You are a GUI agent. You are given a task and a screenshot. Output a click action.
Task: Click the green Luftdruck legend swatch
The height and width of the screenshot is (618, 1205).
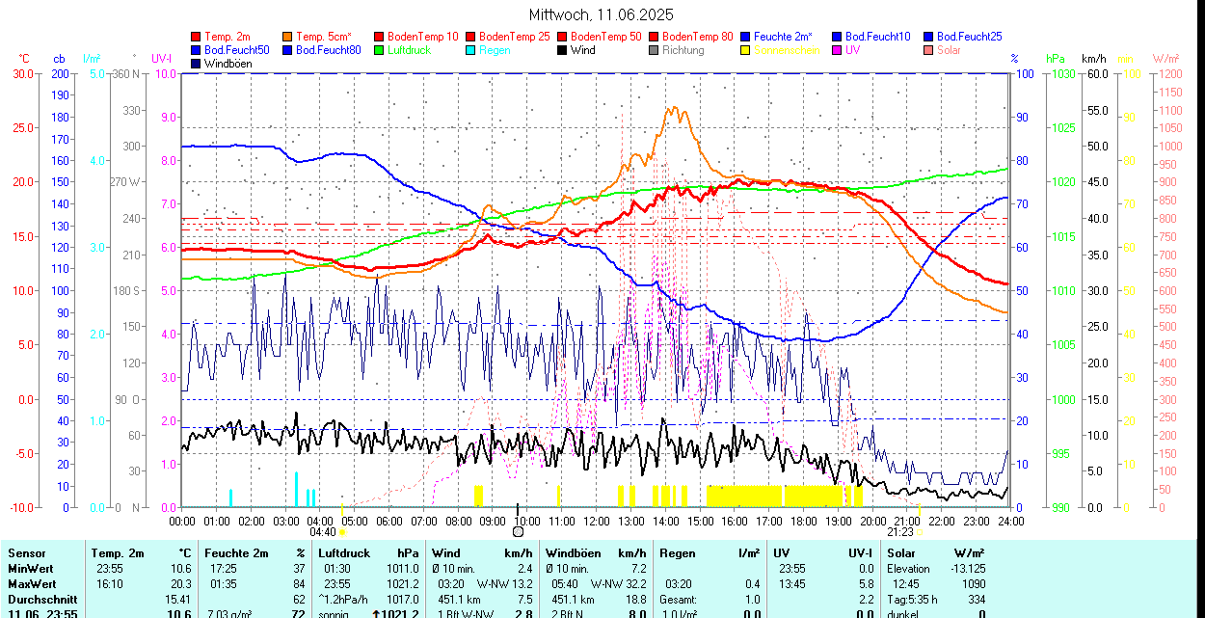click(x=379, y=50)
